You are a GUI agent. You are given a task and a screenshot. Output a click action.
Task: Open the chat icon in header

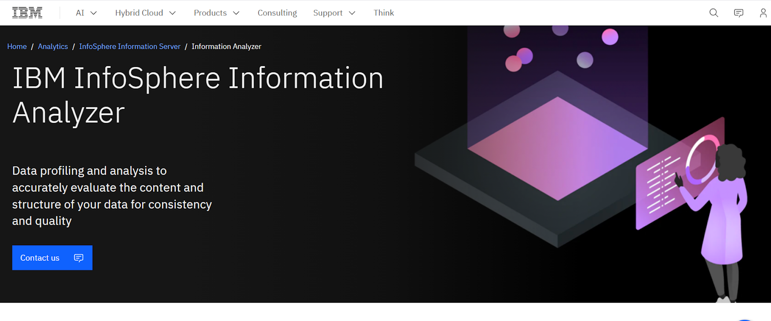(738, 13)
